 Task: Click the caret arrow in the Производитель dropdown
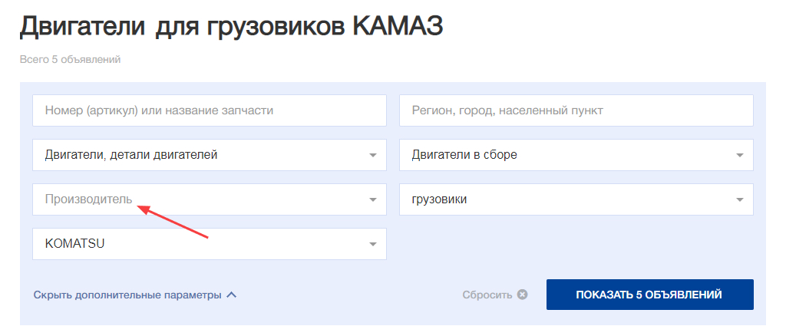[372, 199]
